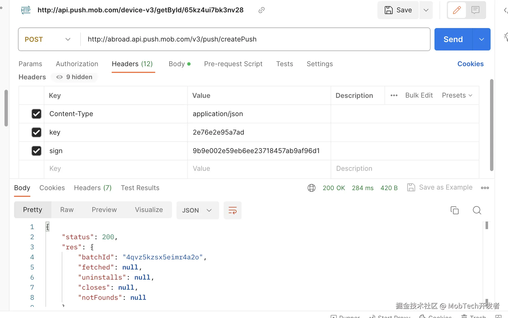
Task: Open the header table options ellipsis
Action: click(x=394, y=96)
